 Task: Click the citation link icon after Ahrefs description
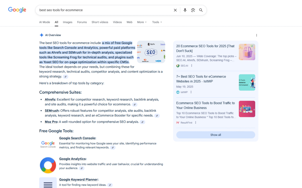click(x=134, y=105)
